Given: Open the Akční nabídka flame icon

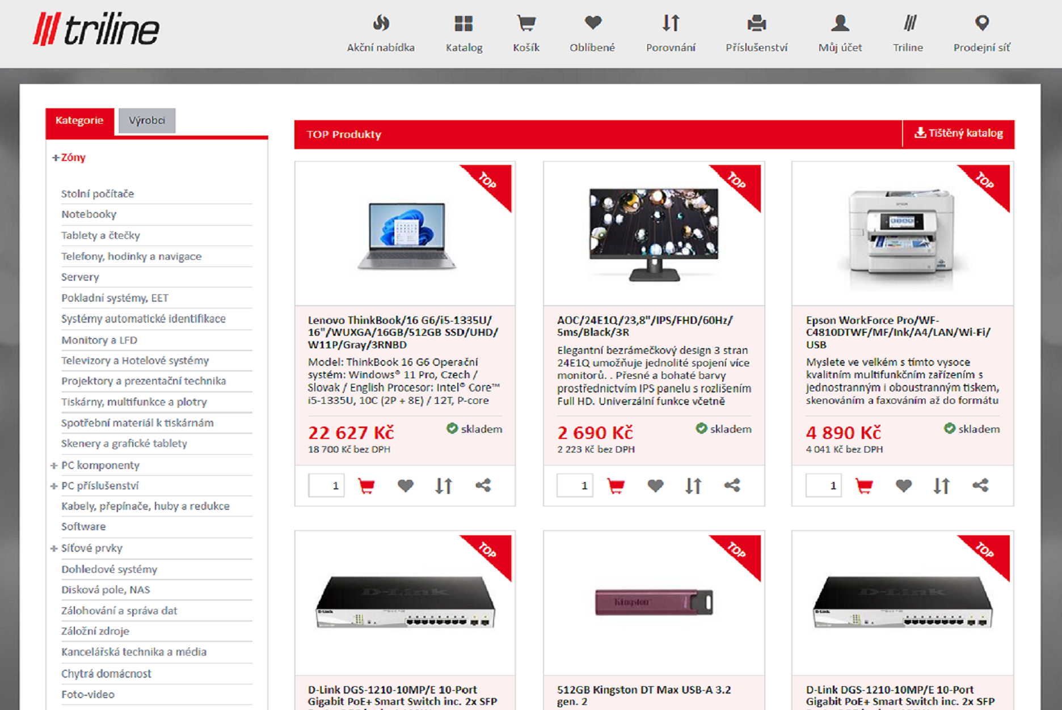Looking at the screenshot, I should tap(381, 24).
